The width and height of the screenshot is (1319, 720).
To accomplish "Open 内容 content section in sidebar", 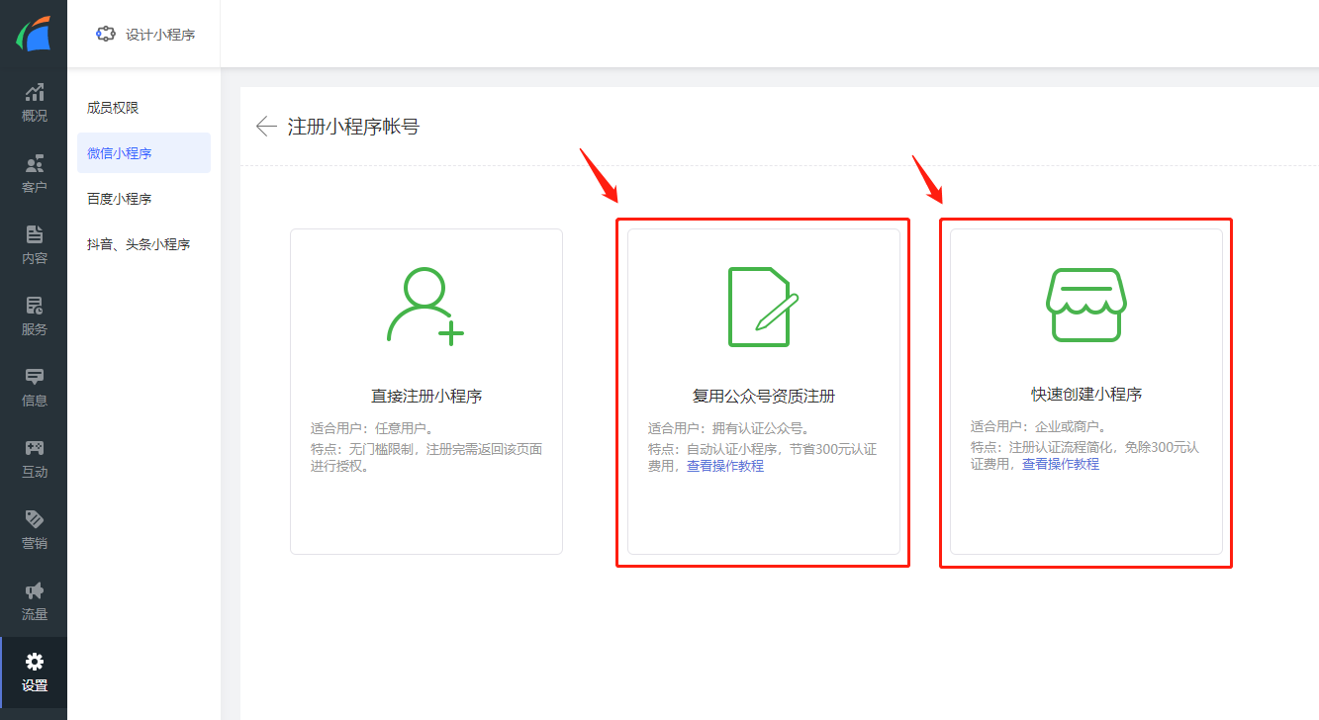I will coord(34,245).
